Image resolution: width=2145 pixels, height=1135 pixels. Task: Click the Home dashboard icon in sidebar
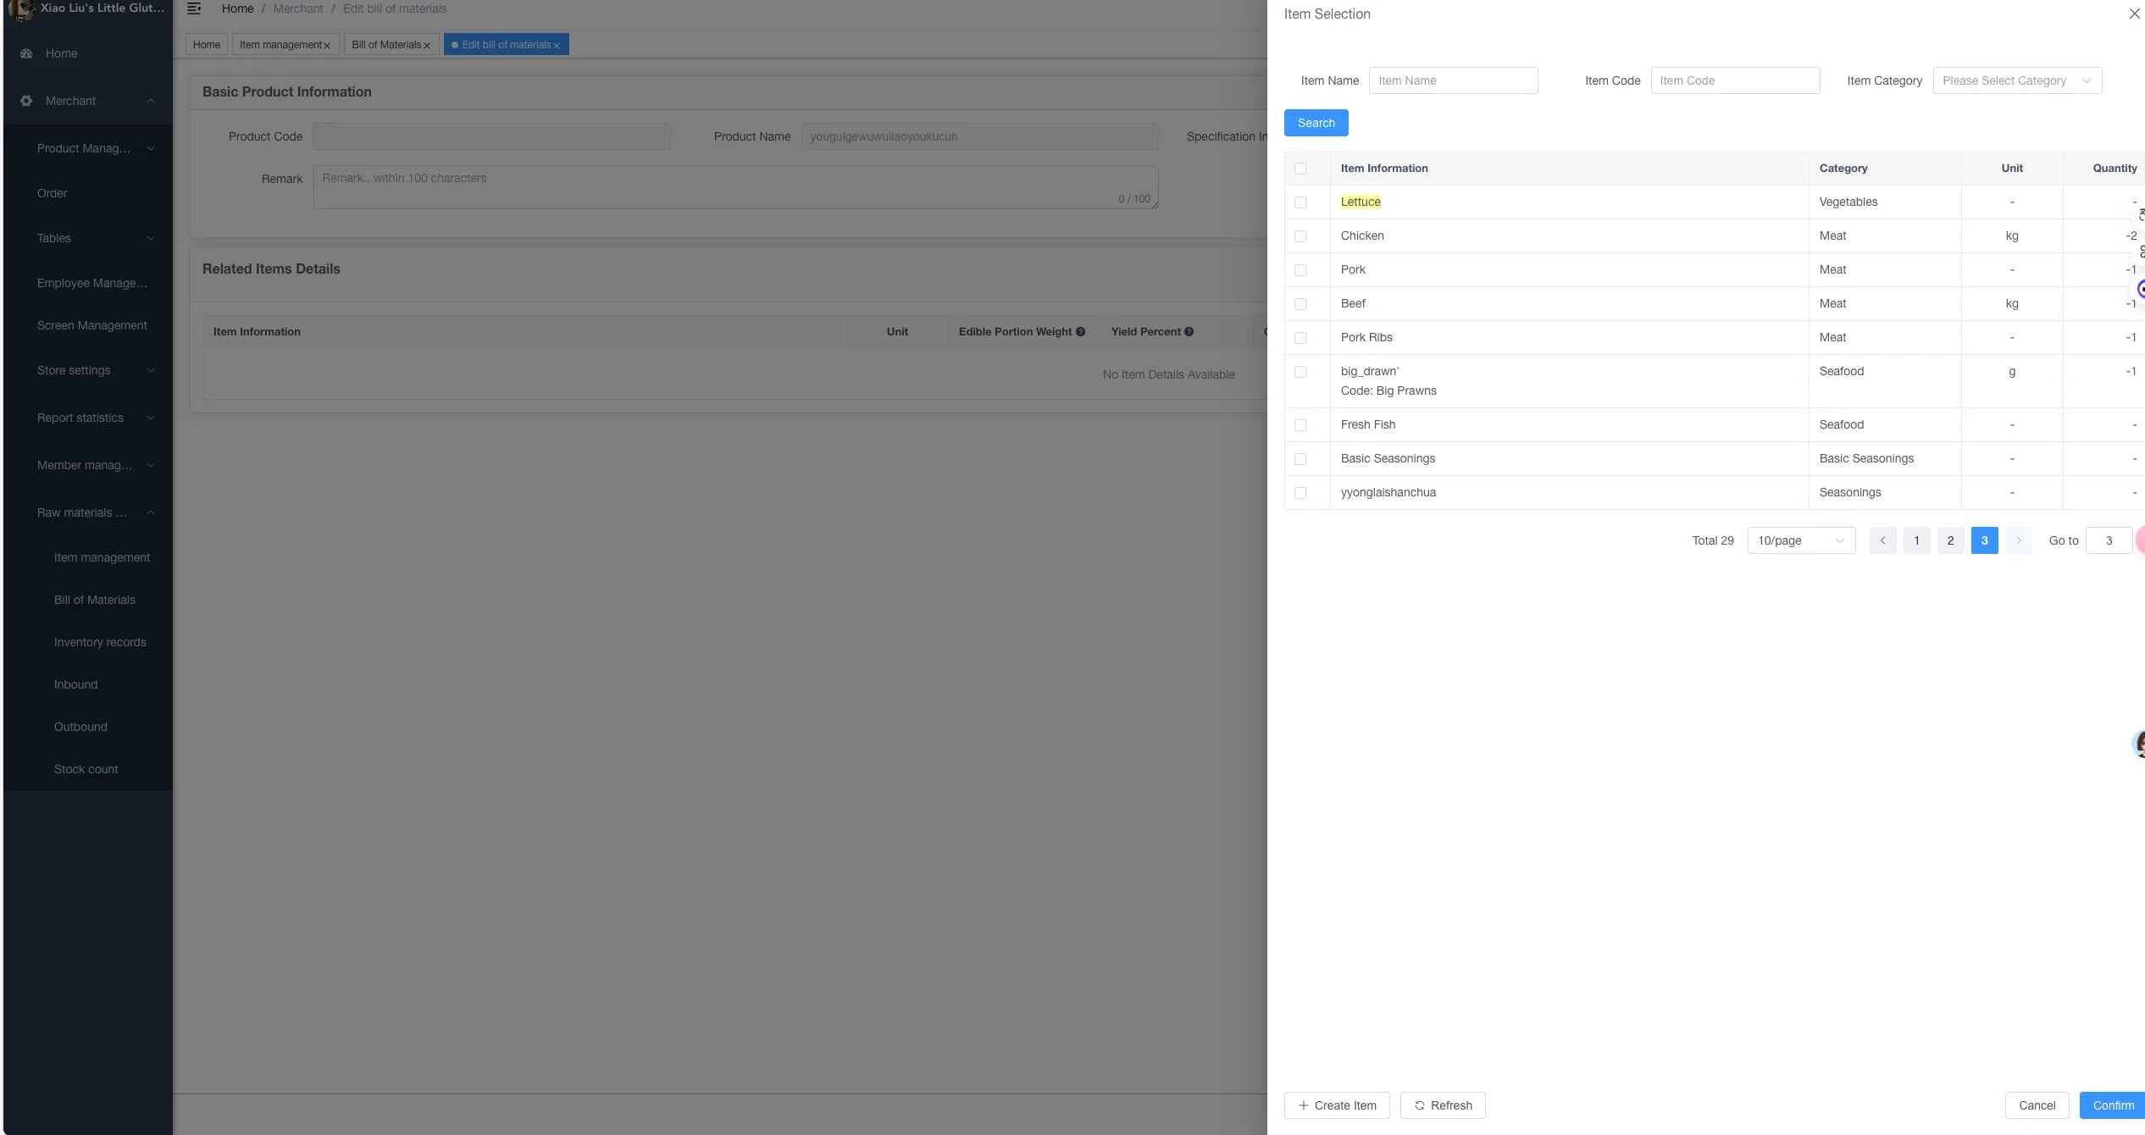click(x=26, y=53)
